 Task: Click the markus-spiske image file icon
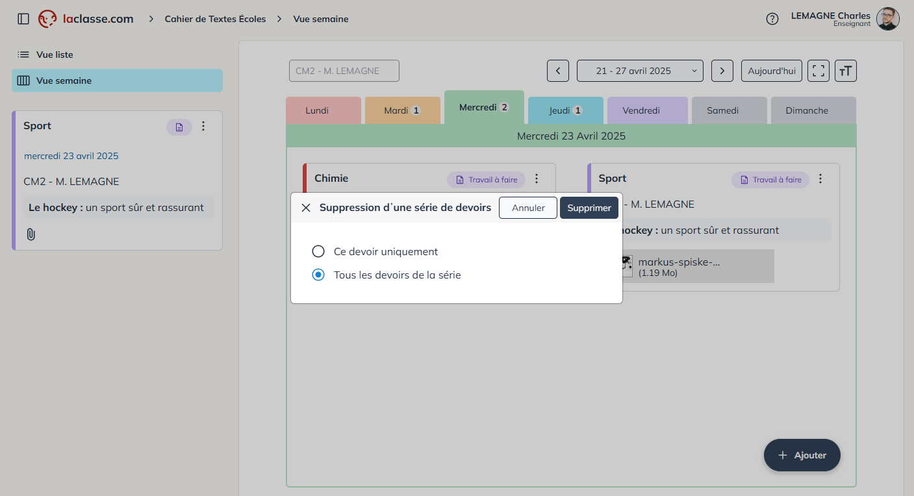pyautogui.click(x=626, y=266)
